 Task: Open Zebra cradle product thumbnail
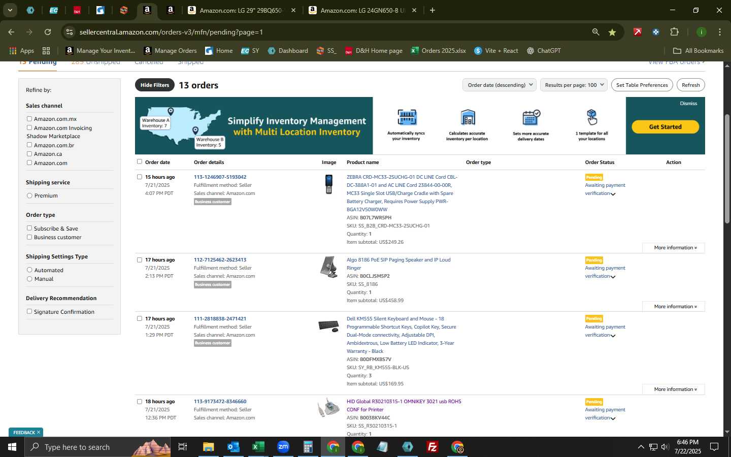[x=329, y=184]
